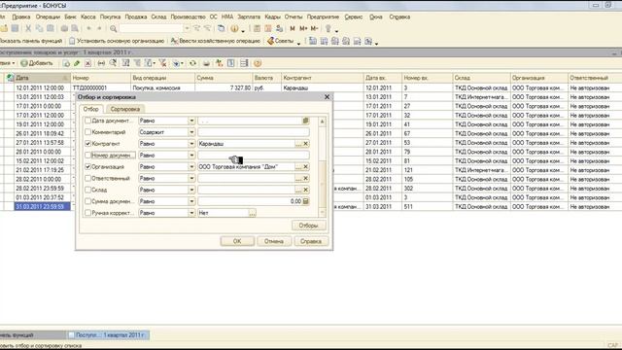The image size is (622, 350).
Task: Open the Производство menu
Action: pyautogui.click(x=188, y=17)
